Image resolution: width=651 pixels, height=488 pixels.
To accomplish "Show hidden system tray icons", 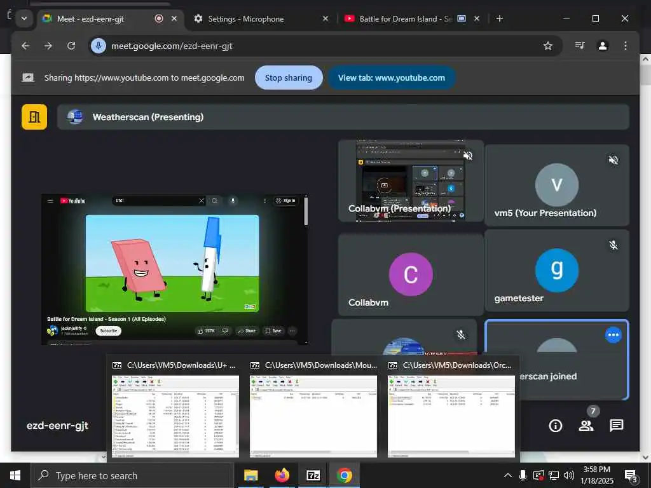I will 508,475.
